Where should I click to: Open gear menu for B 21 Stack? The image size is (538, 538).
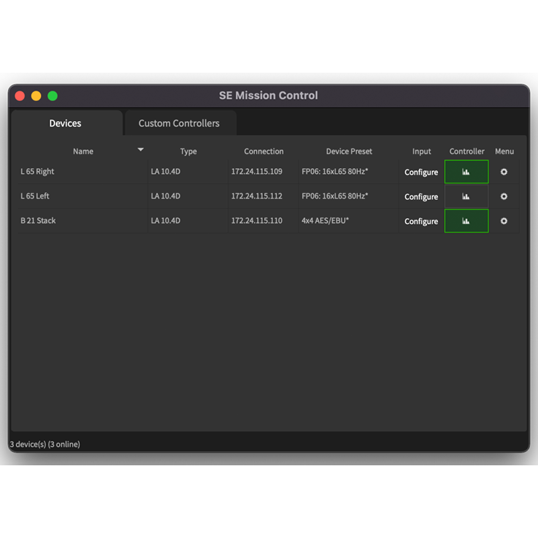504,221
